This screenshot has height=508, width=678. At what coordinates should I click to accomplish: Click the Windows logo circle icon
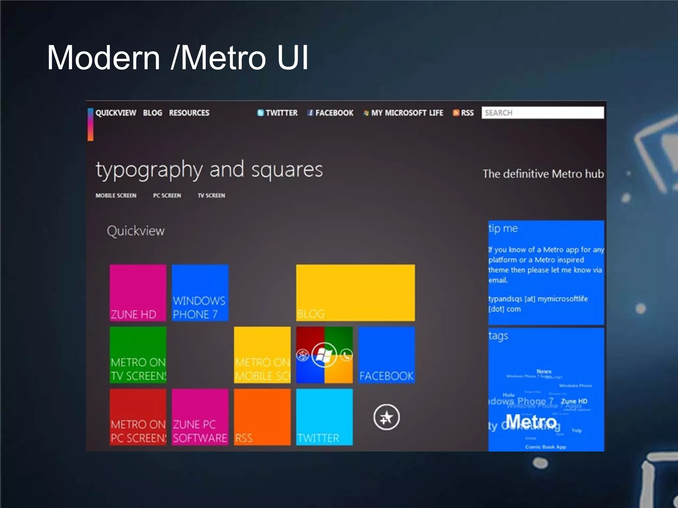(x=324, y=355)
